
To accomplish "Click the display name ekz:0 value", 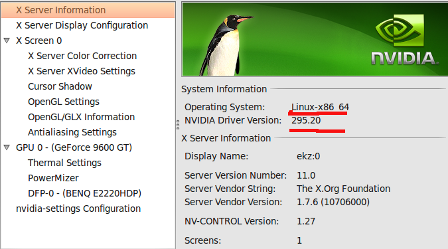I will pos(308,156).
